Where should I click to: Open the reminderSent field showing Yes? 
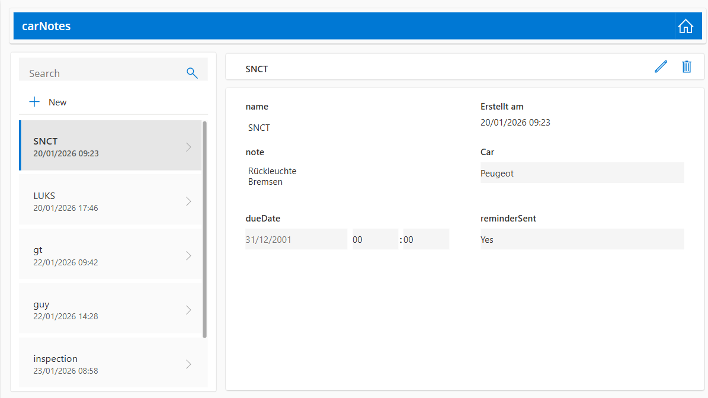click(582, 239)
